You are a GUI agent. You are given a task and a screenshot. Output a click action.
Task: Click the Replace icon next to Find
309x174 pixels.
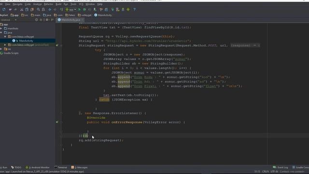(43, 10)
